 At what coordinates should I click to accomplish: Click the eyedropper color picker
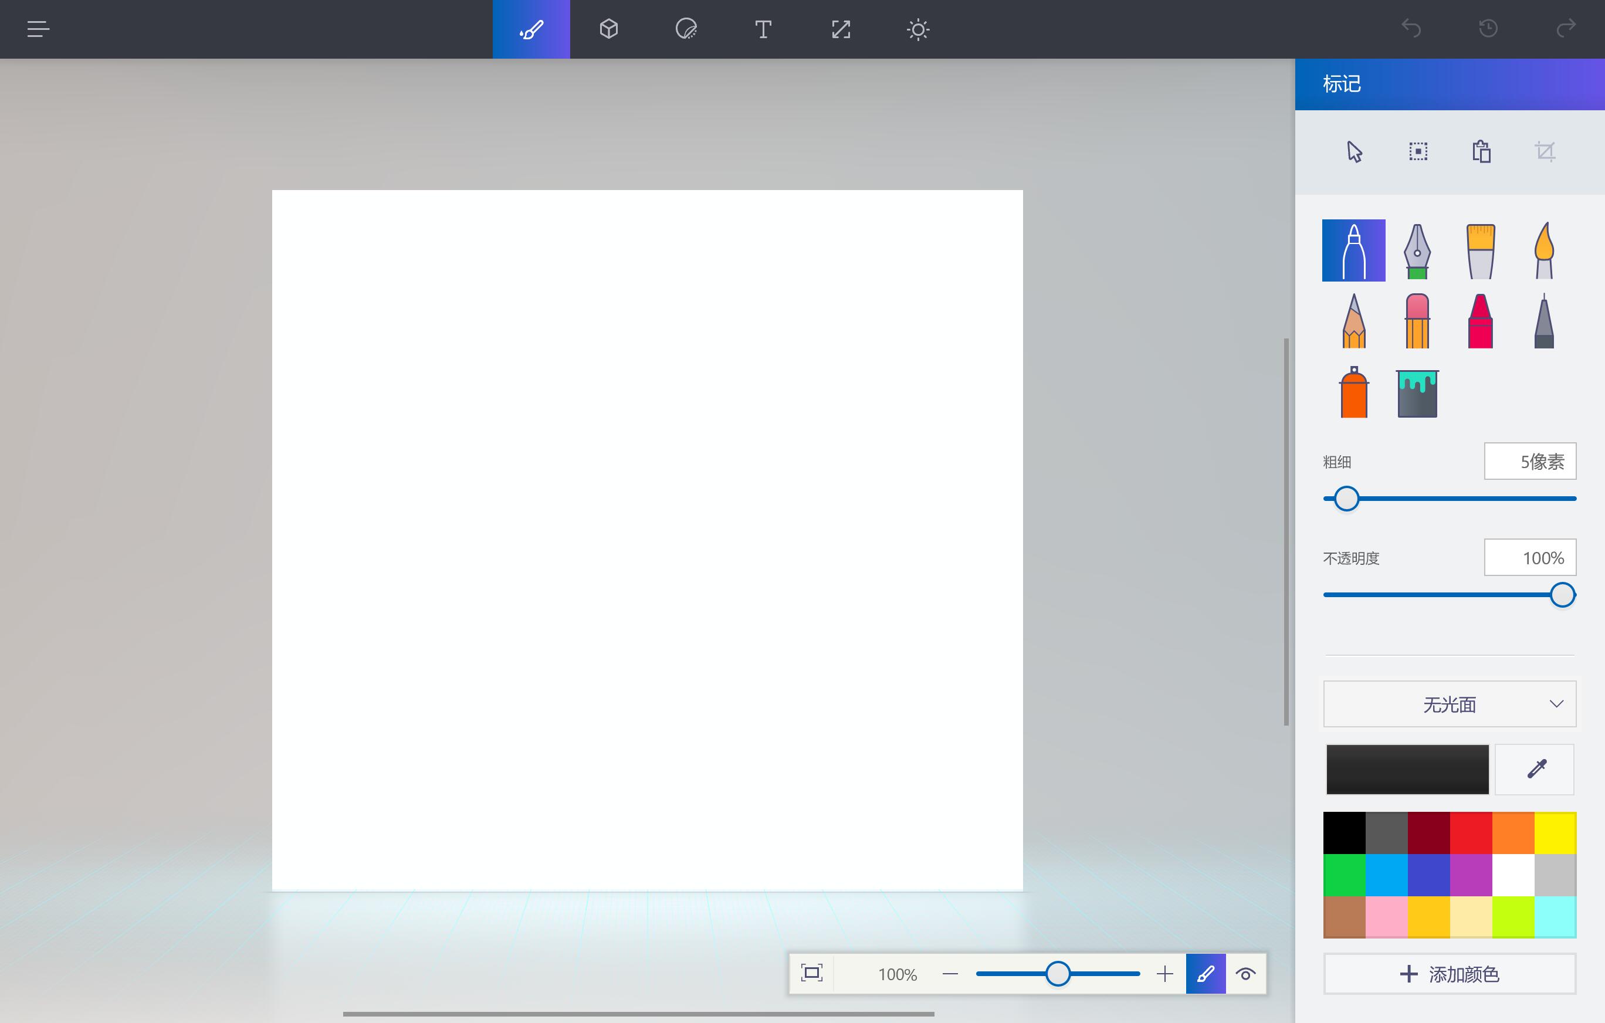(x=1535, y=769)
